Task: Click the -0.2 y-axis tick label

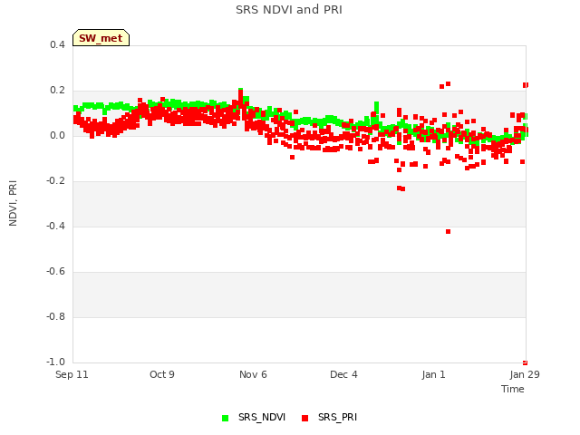Action: coord(55,181)
